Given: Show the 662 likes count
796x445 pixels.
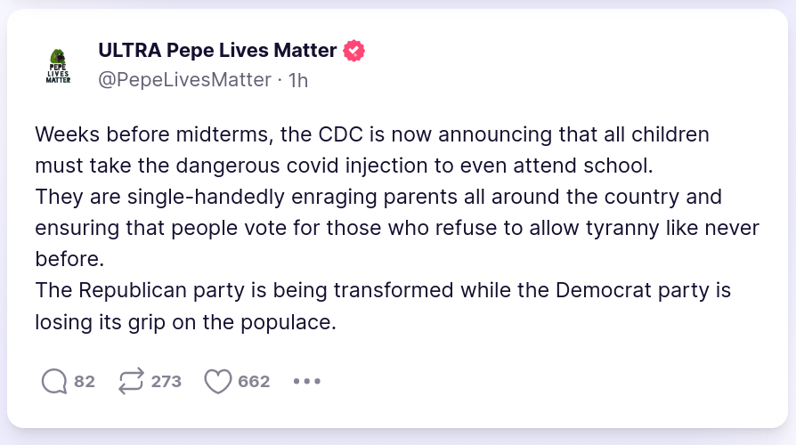Looking at the screenshot, I should [x=254, y=382].
